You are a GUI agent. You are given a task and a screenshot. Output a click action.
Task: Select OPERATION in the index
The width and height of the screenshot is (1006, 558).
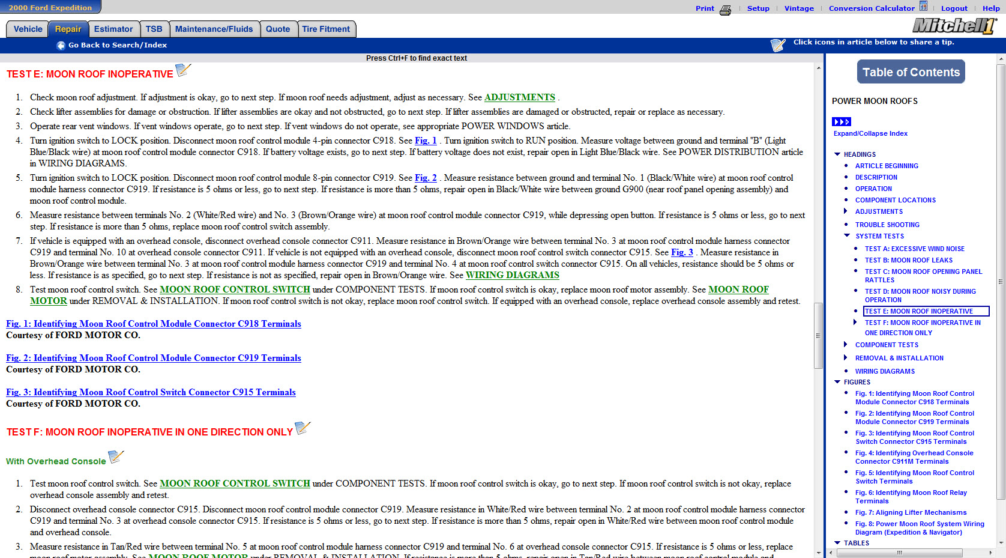[873, 189]
